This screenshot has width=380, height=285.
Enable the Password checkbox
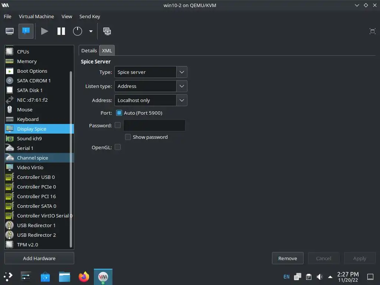(118, 125)
